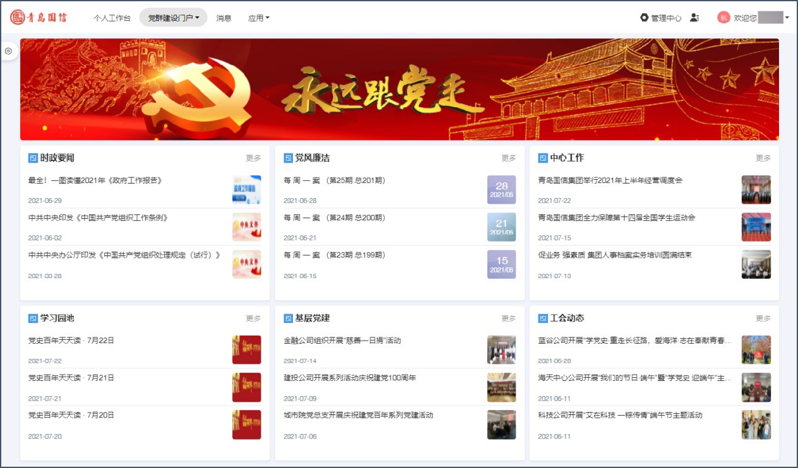Click thumbnail beside 党史百年天天读 7月21日
This screenshot has width=798, height=468.
pyautogui.click(x=247, y=387)
